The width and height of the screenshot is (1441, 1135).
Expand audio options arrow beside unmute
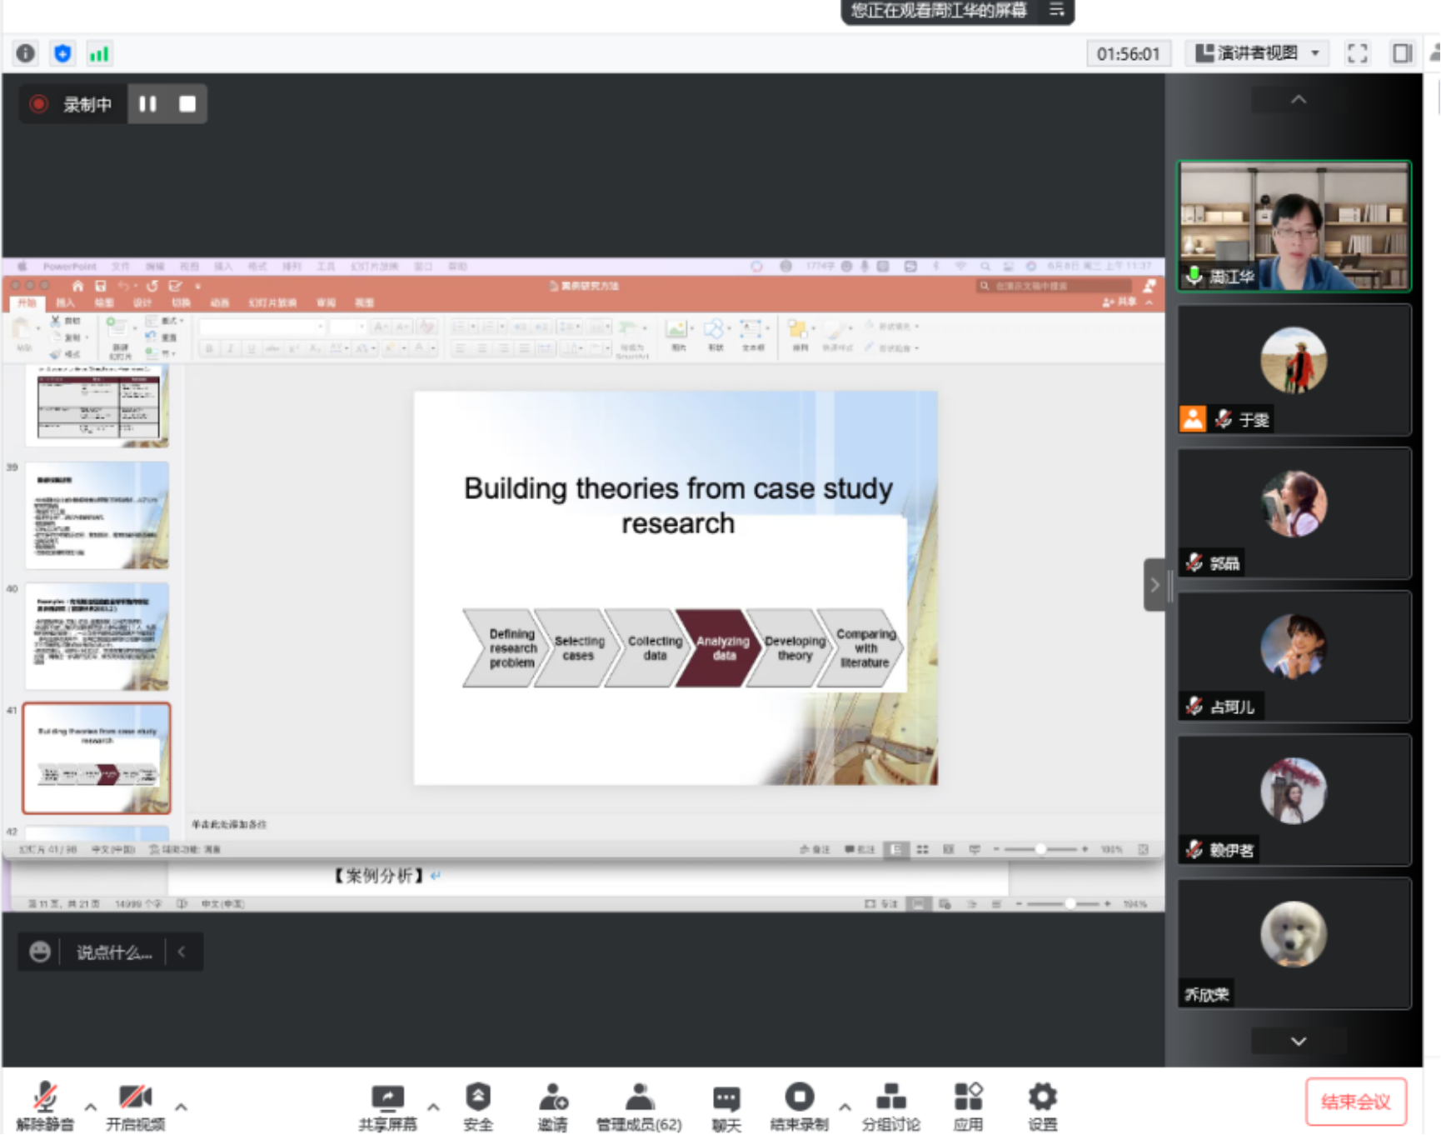(x=91, y=1107)
